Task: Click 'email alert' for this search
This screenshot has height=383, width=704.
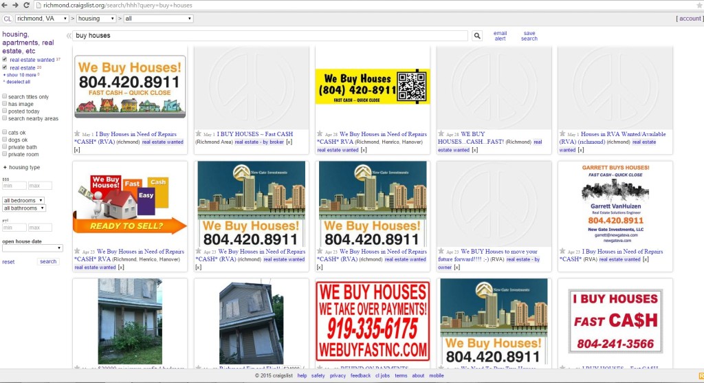Action: (x=500, y=36)
